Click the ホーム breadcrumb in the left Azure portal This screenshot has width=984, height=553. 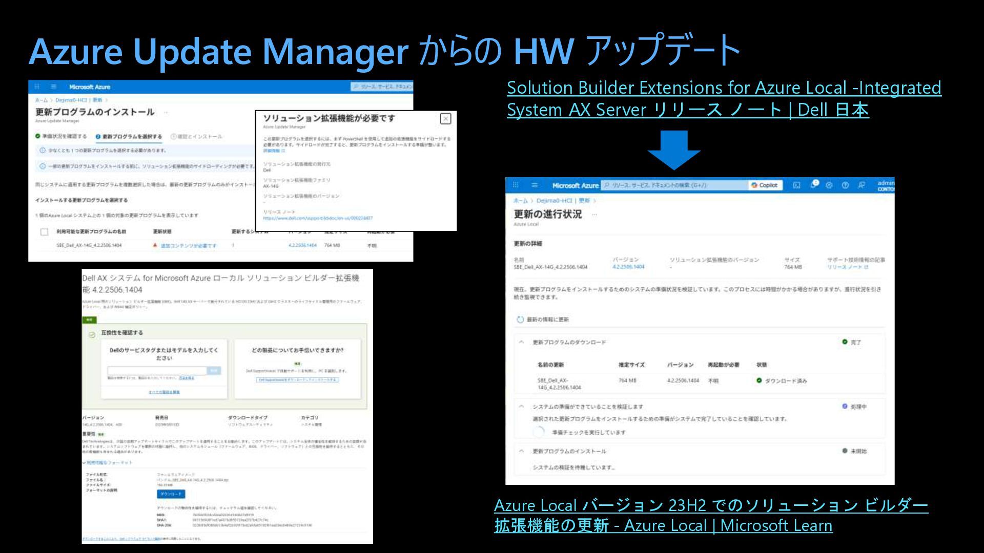(x=41, y=100)
